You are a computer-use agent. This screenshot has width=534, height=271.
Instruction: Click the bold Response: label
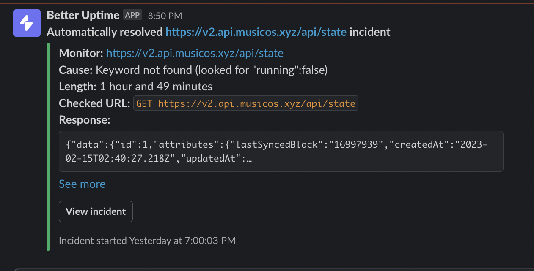click(x=85, y=120)
